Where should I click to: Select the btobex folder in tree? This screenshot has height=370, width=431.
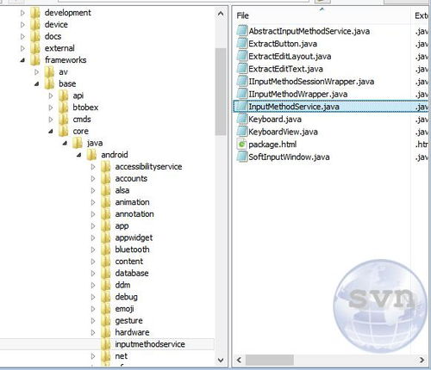coord(85,108)
